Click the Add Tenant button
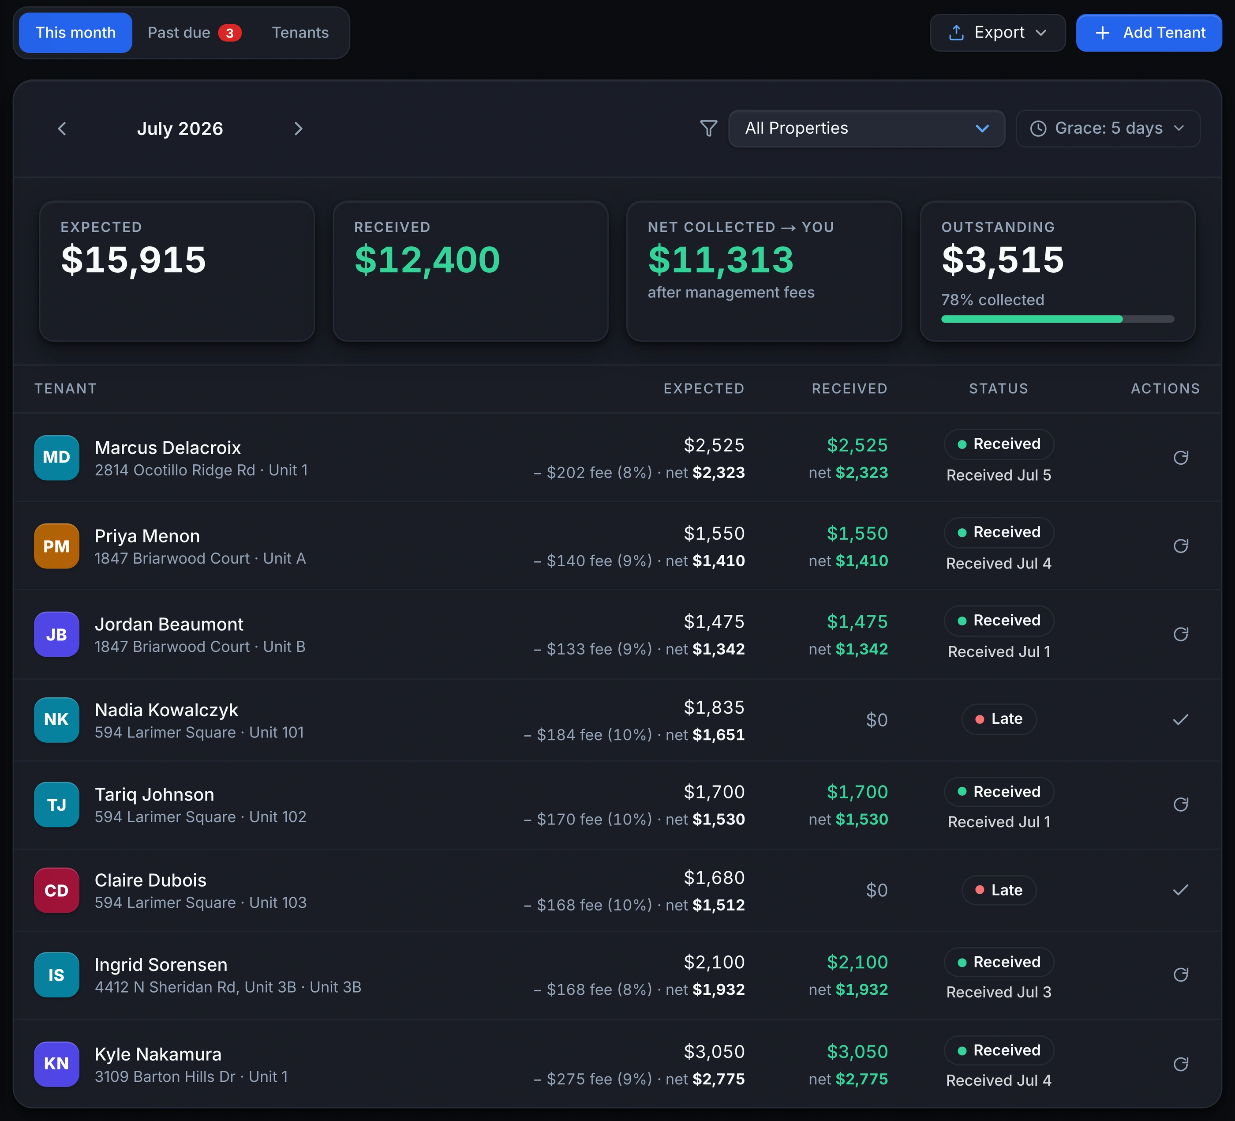The height and width of the screenshot is (1121, 1235). (x=1149, y=33)
